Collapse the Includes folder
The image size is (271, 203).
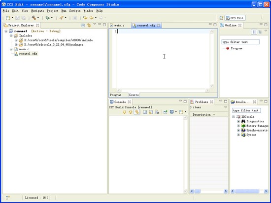[x=11, y=36]
